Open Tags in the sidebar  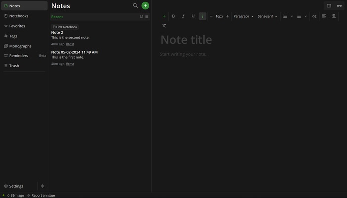24,36
